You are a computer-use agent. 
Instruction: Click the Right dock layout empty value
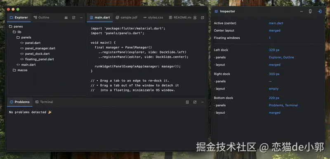[273, 89]
